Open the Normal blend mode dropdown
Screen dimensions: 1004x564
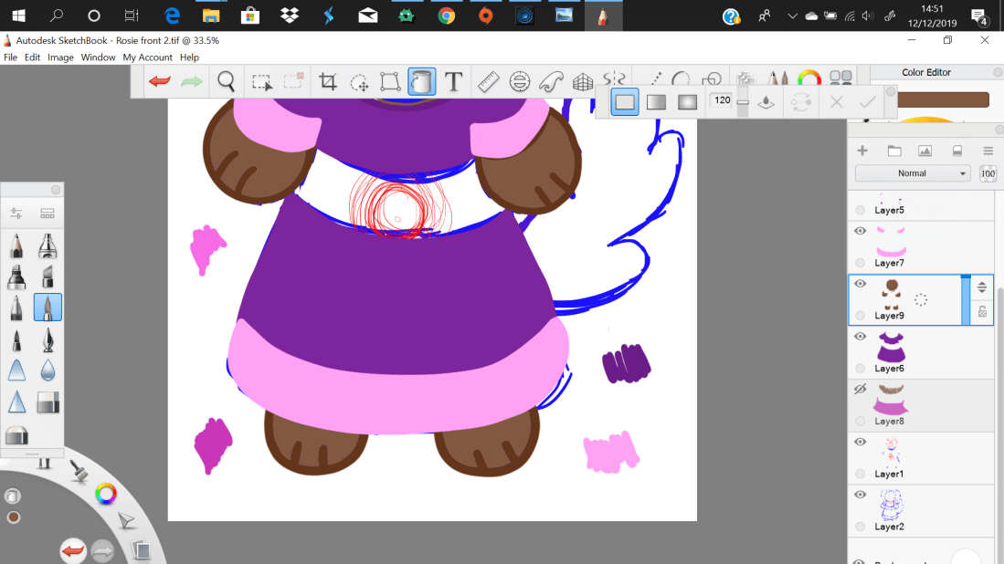[912, 173]
